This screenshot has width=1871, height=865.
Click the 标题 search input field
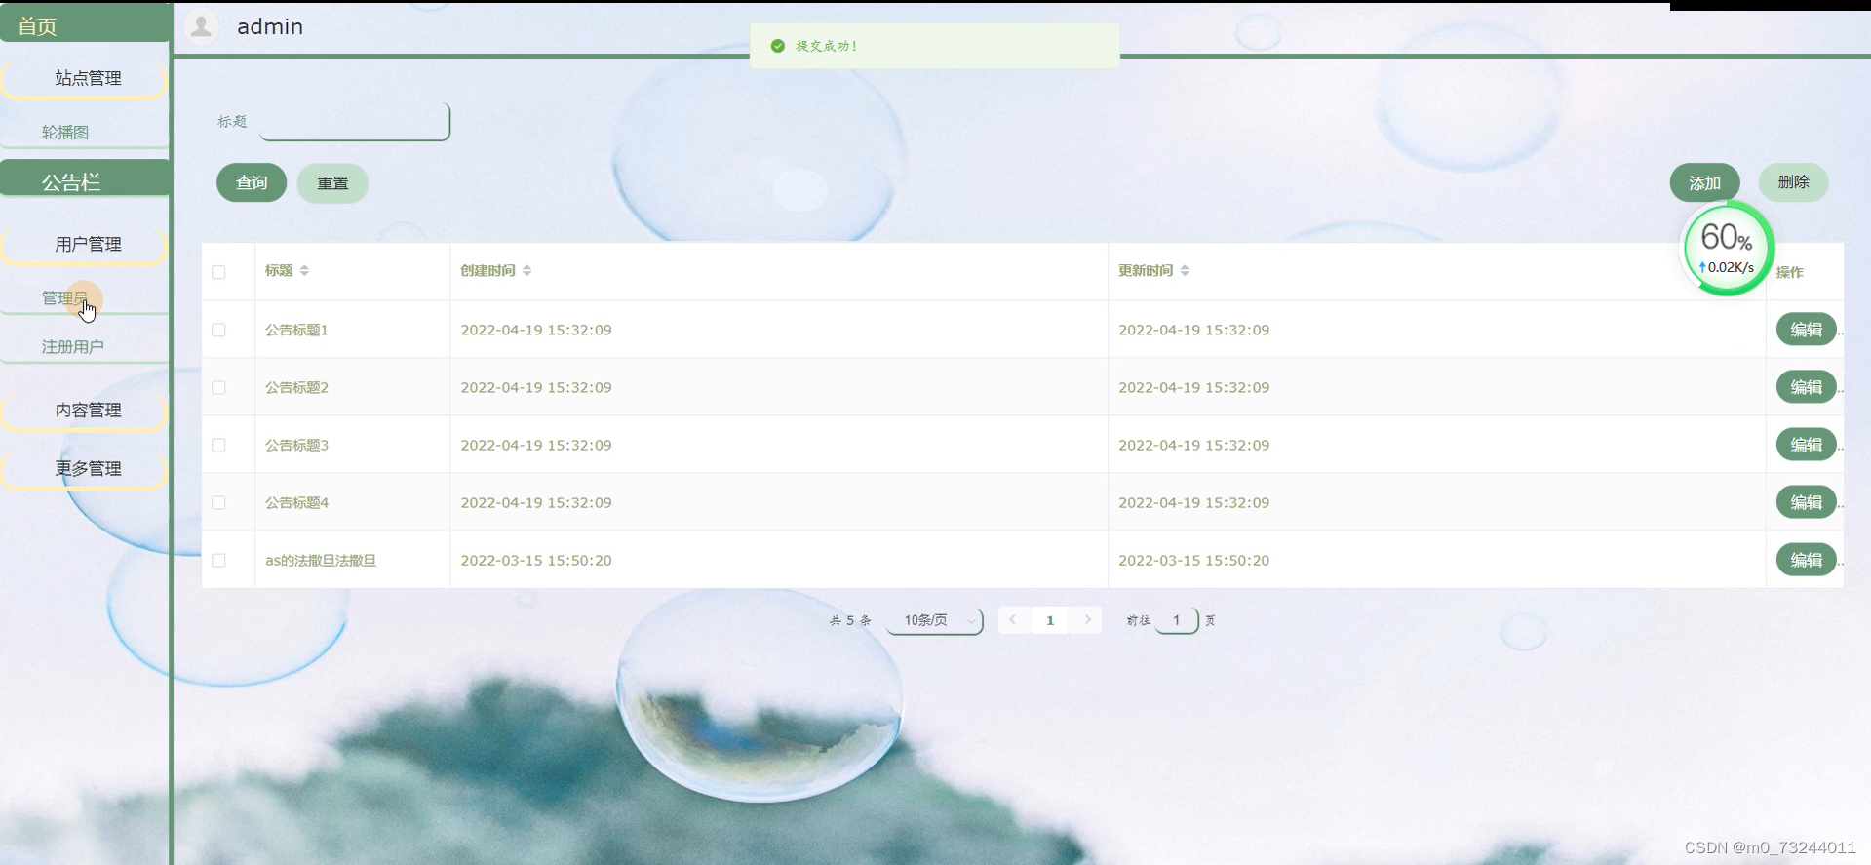click(x=355, y=122)
